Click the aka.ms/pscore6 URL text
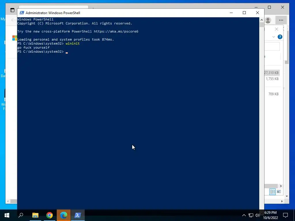The height and width of the screenshot is (221, 295). [116, 31]
